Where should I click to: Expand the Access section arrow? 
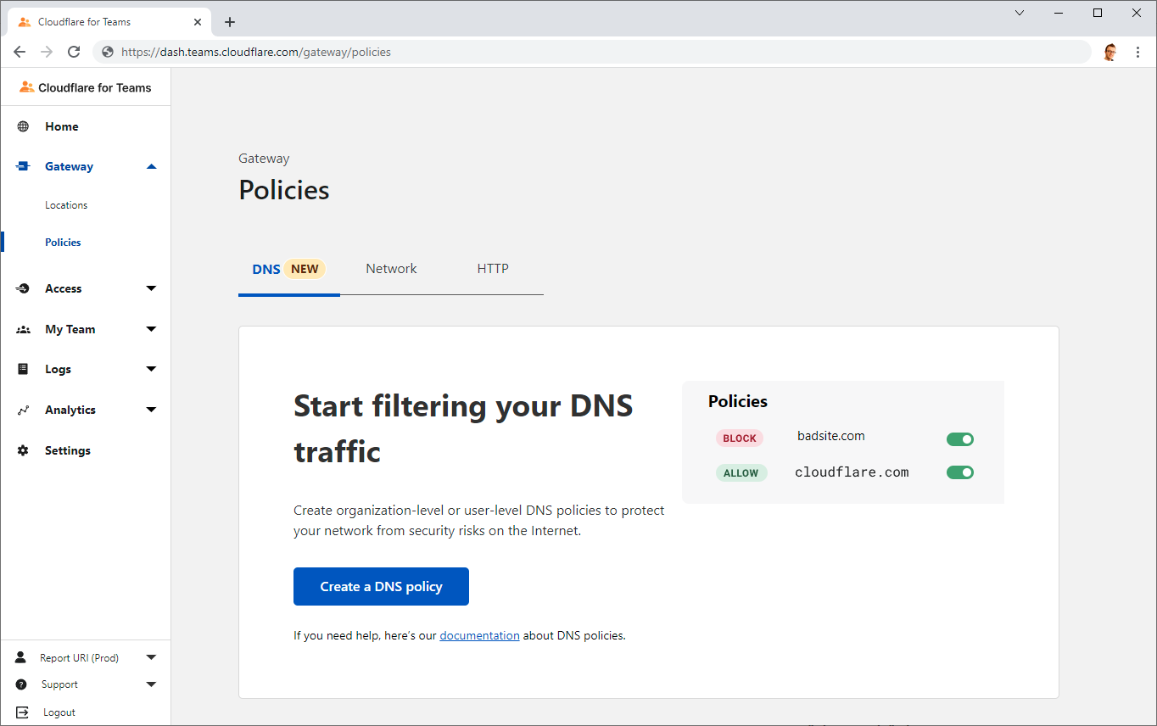tap(151, 289)
